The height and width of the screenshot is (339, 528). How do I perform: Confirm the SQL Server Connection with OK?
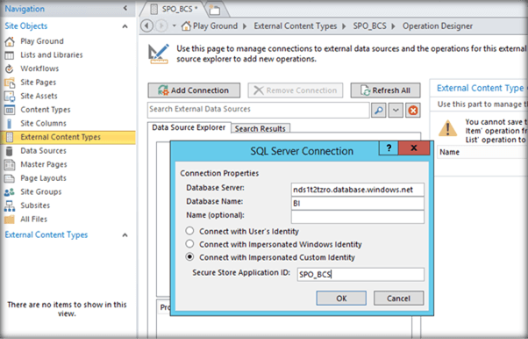[x=341, y=299]
